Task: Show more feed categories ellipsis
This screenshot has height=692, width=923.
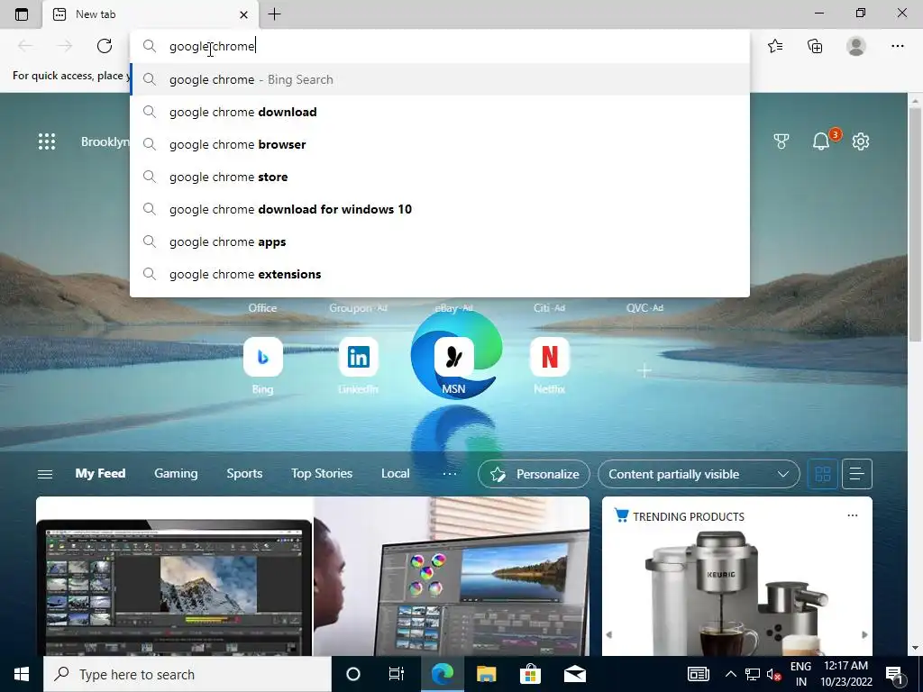Action: [x=450, y=473]
